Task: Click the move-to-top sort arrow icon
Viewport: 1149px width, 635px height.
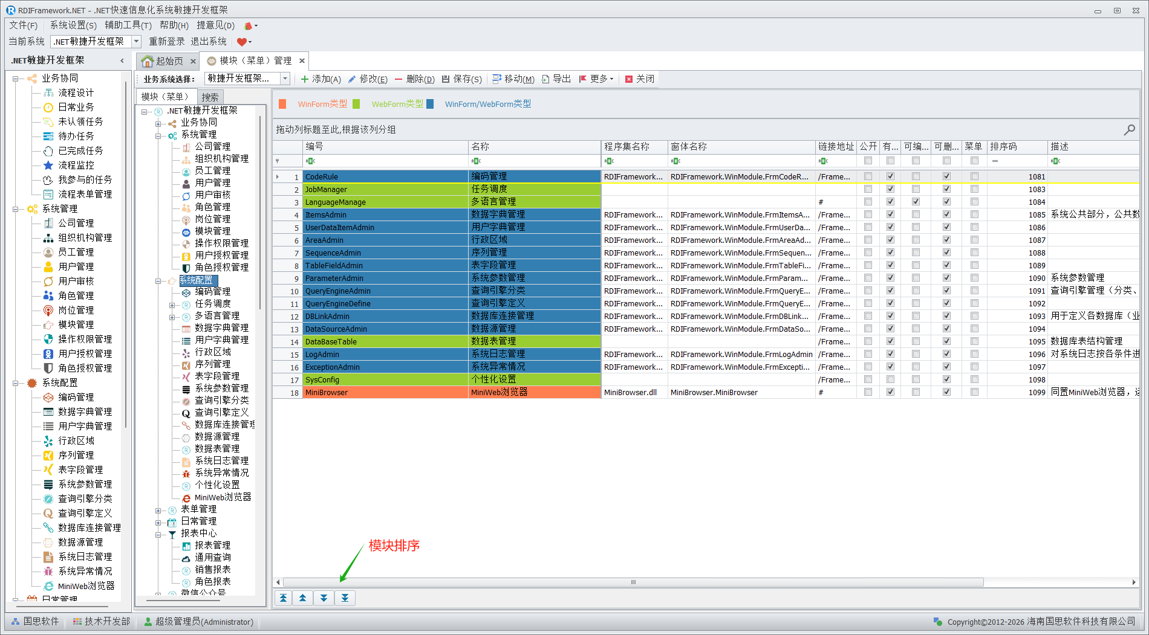Action: [x=283, y=598]
